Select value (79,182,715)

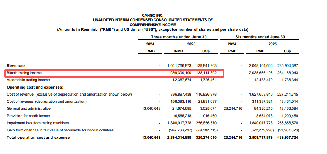(207, 130)
